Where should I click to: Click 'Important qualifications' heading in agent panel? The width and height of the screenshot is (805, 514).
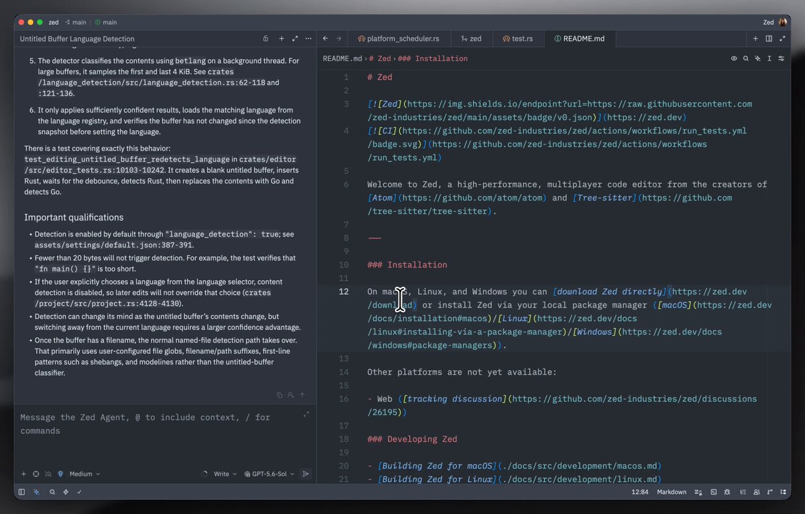(74, 217)
